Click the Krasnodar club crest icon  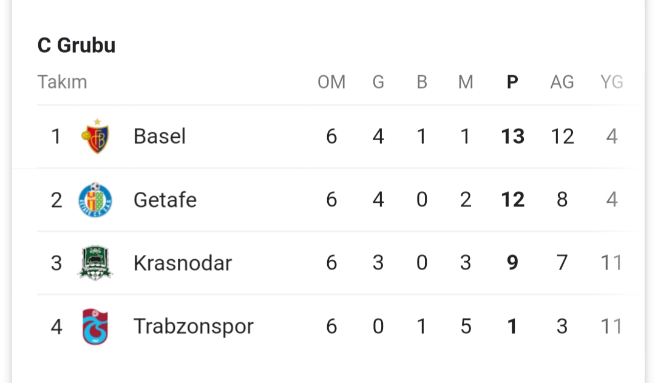tap(95, 263)
